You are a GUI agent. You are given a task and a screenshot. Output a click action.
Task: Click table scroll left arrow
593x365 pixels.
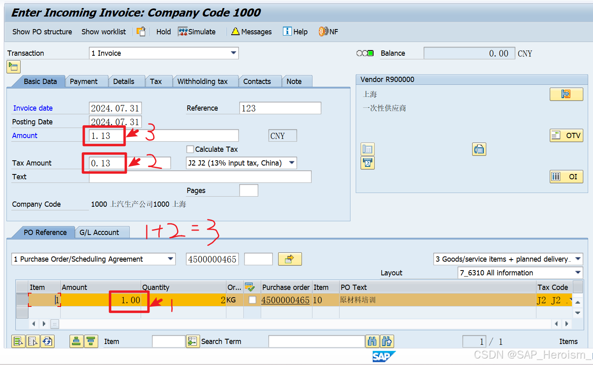pos(34,324)
